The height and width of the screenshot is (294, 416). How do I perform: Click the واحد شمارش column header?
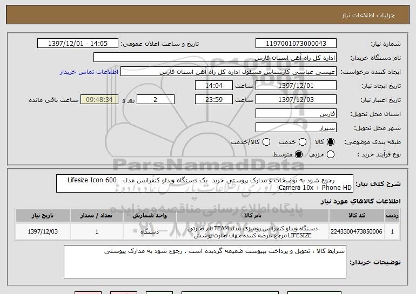(150, 216)
